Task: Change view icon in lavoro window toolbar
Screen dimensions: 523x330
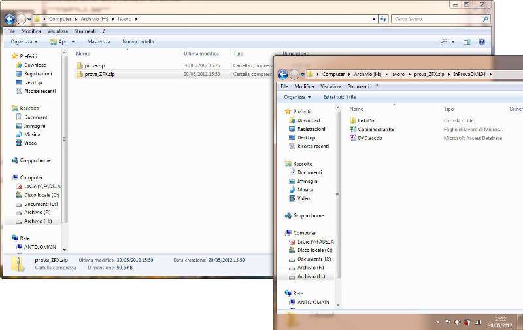Action: pyautogui.click(x=445, y=41)
